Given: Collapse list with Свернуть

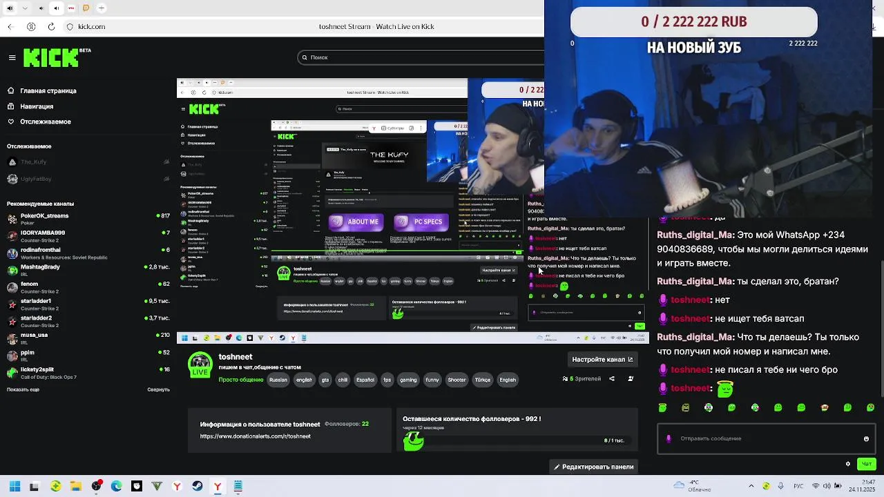Looking at the screenshot, I should (159, 389).
